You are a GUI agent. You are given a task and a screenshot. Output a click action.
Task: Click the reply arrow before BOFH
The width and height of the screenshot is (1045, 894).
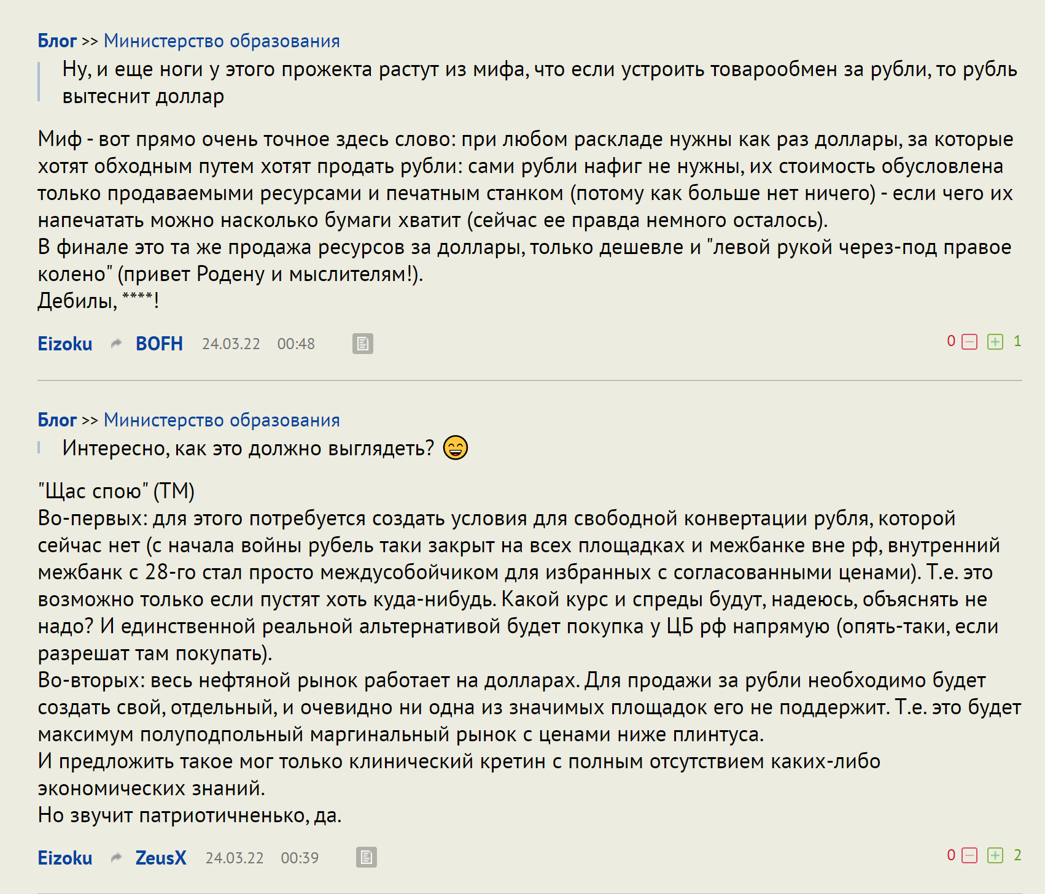pos(116,344)
